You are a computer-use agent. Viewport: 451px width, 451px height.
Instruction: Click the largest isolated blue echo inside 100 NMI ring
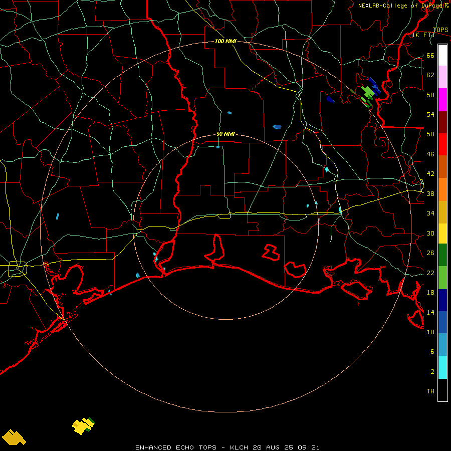click(x=277, y=127)
